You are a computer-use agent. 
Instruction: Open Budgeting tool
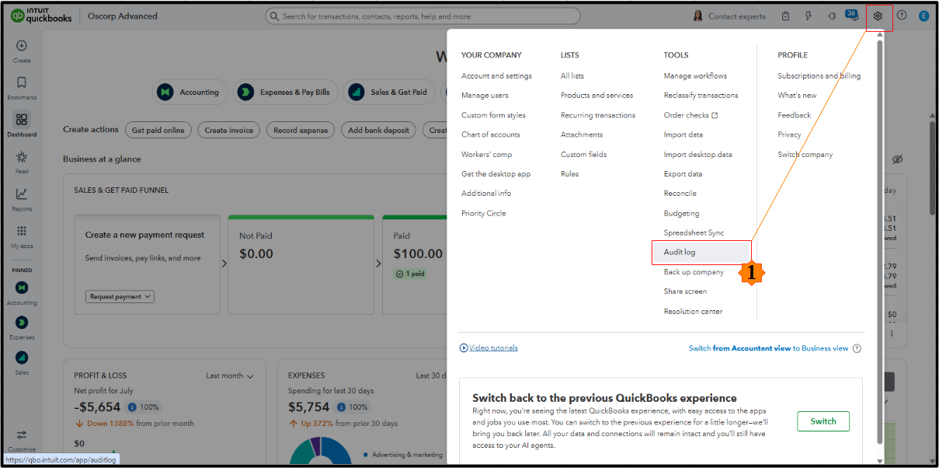tap(681, 213)
